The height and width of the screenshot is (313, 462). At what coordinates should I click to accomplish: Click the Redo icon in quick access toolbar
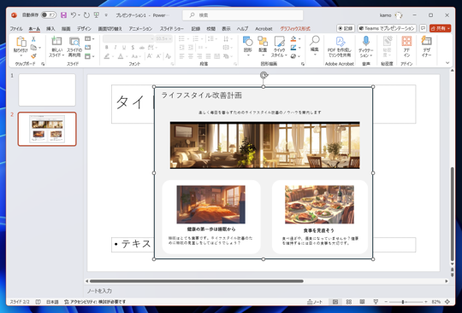(86, 15)
